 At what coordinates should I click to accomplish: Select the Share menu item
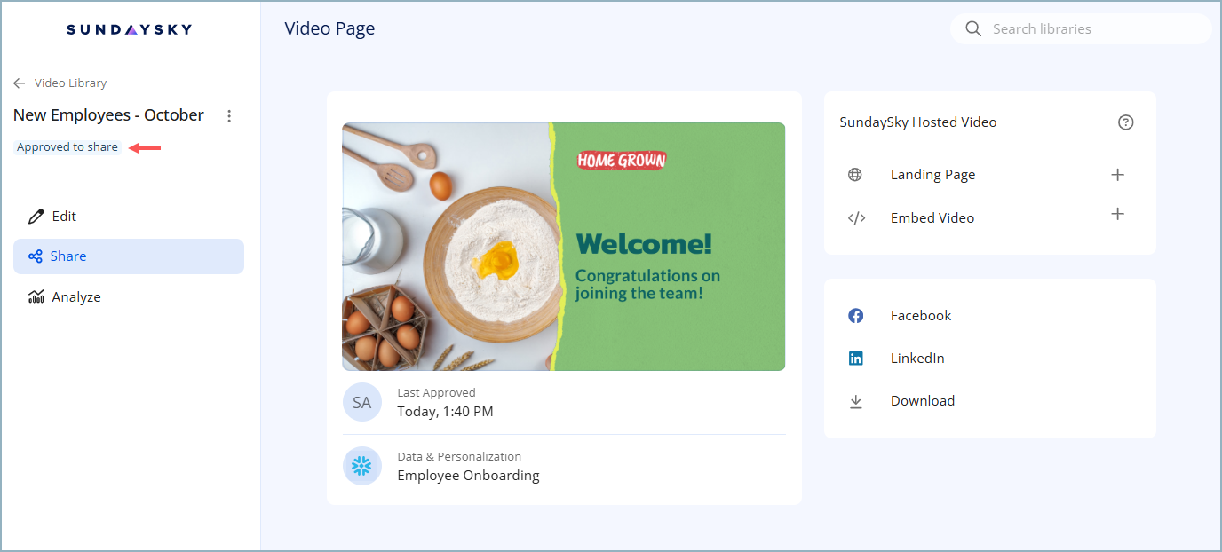(x=128, y=256)
